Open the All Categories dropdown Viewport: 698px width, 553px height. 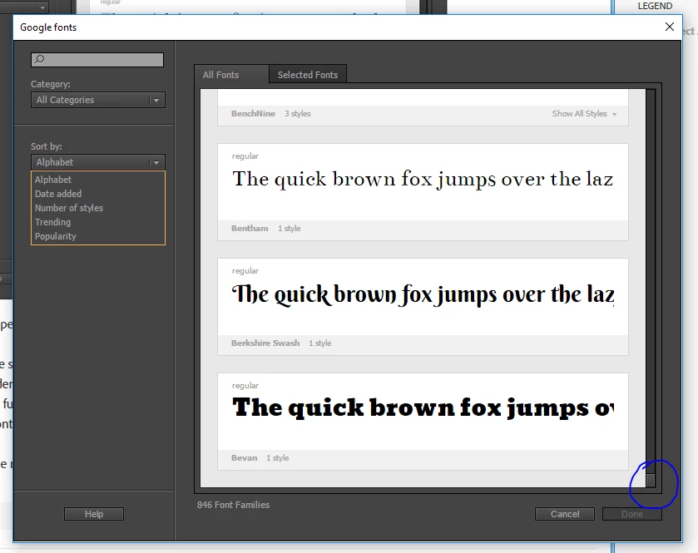(98, 100)
